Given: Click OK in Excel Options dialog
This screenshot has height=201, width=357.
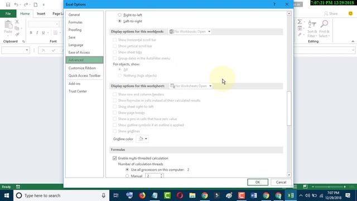Looking at the screenshot, I should [258, 183].
